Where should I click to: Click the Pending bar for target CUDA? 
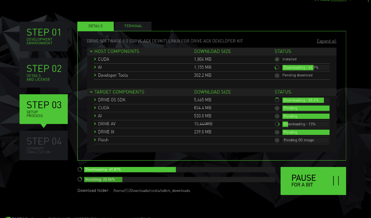pyautogui.click(x=306, y=108)
